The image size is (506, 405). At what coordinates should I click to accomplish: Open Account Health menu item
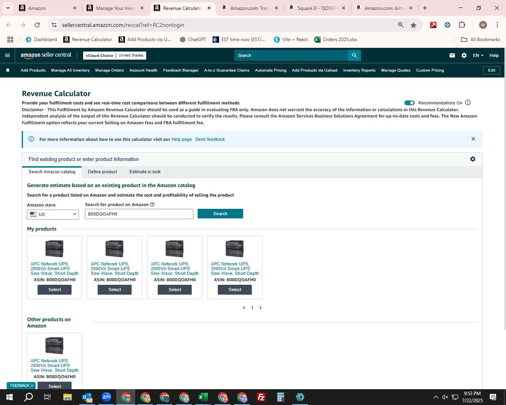click(x=143, y=70)
